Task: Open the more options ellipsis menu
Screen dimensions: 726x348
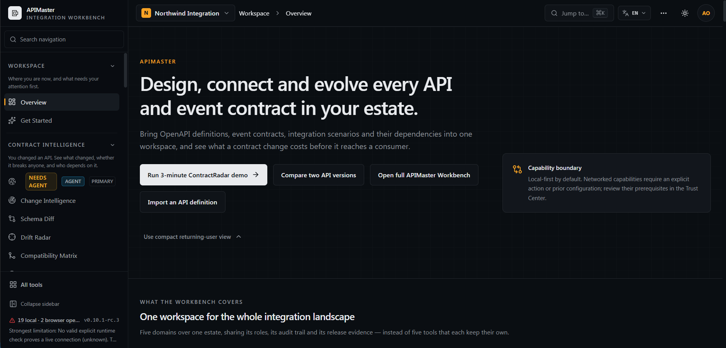Action: pyautogui.click(x=664, y=13)
